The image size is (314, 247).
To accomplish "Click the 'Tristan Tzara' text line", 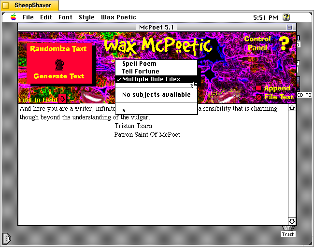I will pos(133,126).
